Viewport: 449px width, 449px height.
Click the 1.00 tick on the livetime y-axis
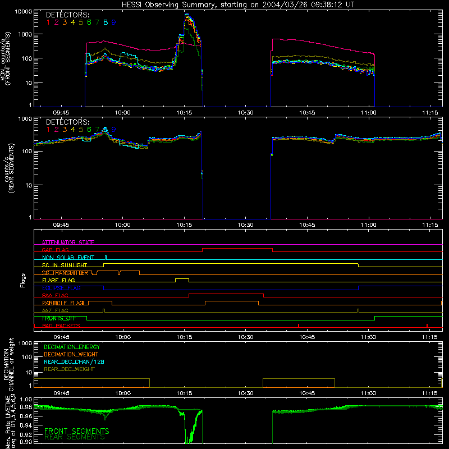tap(26, 400)
